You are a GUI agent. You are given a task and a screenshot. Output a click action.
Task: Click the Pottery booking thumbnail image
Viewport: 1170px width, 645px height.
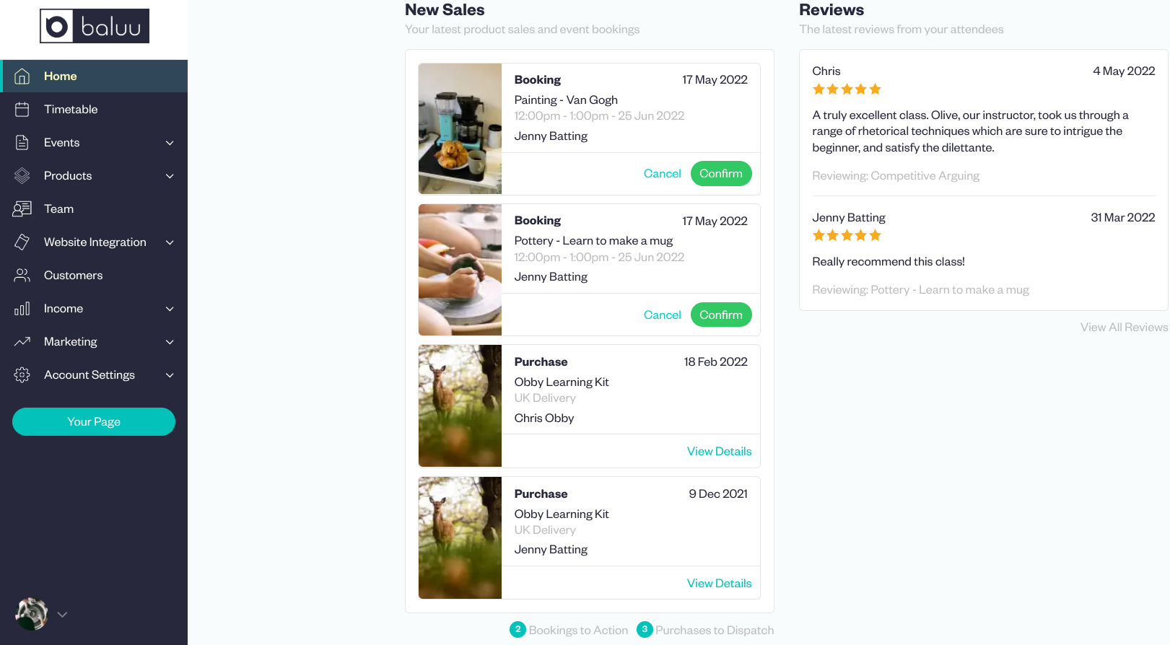460,270
